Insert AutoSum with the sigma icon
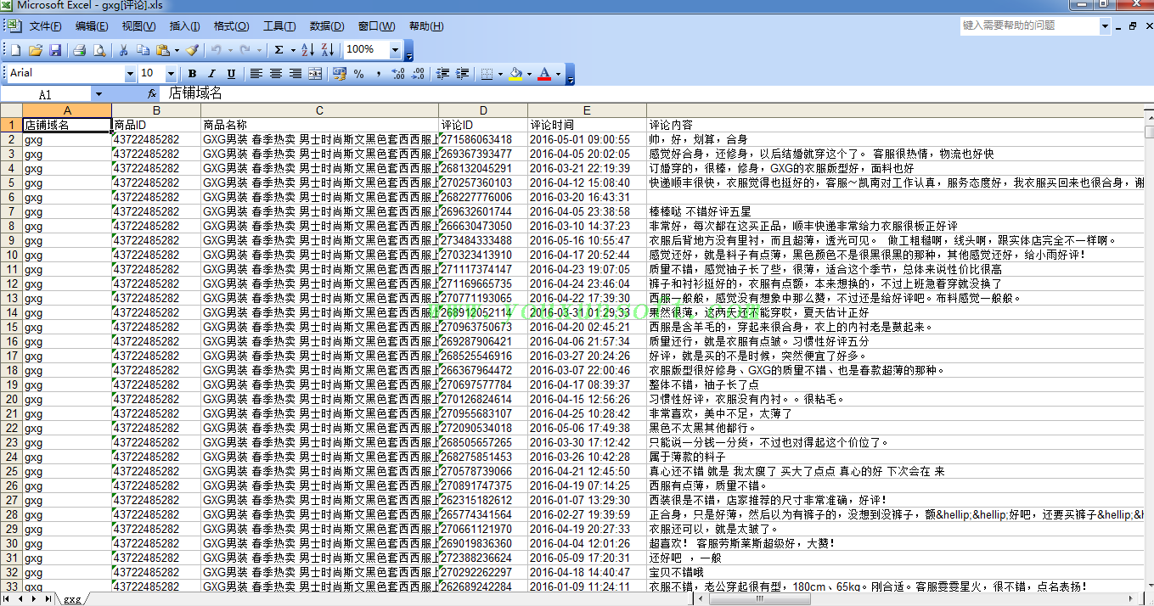Viewport: 1154px width, 606px height. point(279,50)
